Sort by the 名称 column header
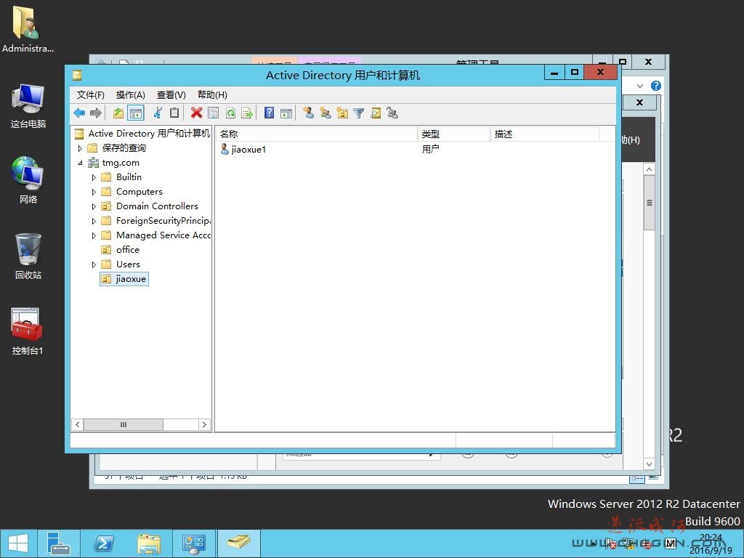 [x=317, y=134]
